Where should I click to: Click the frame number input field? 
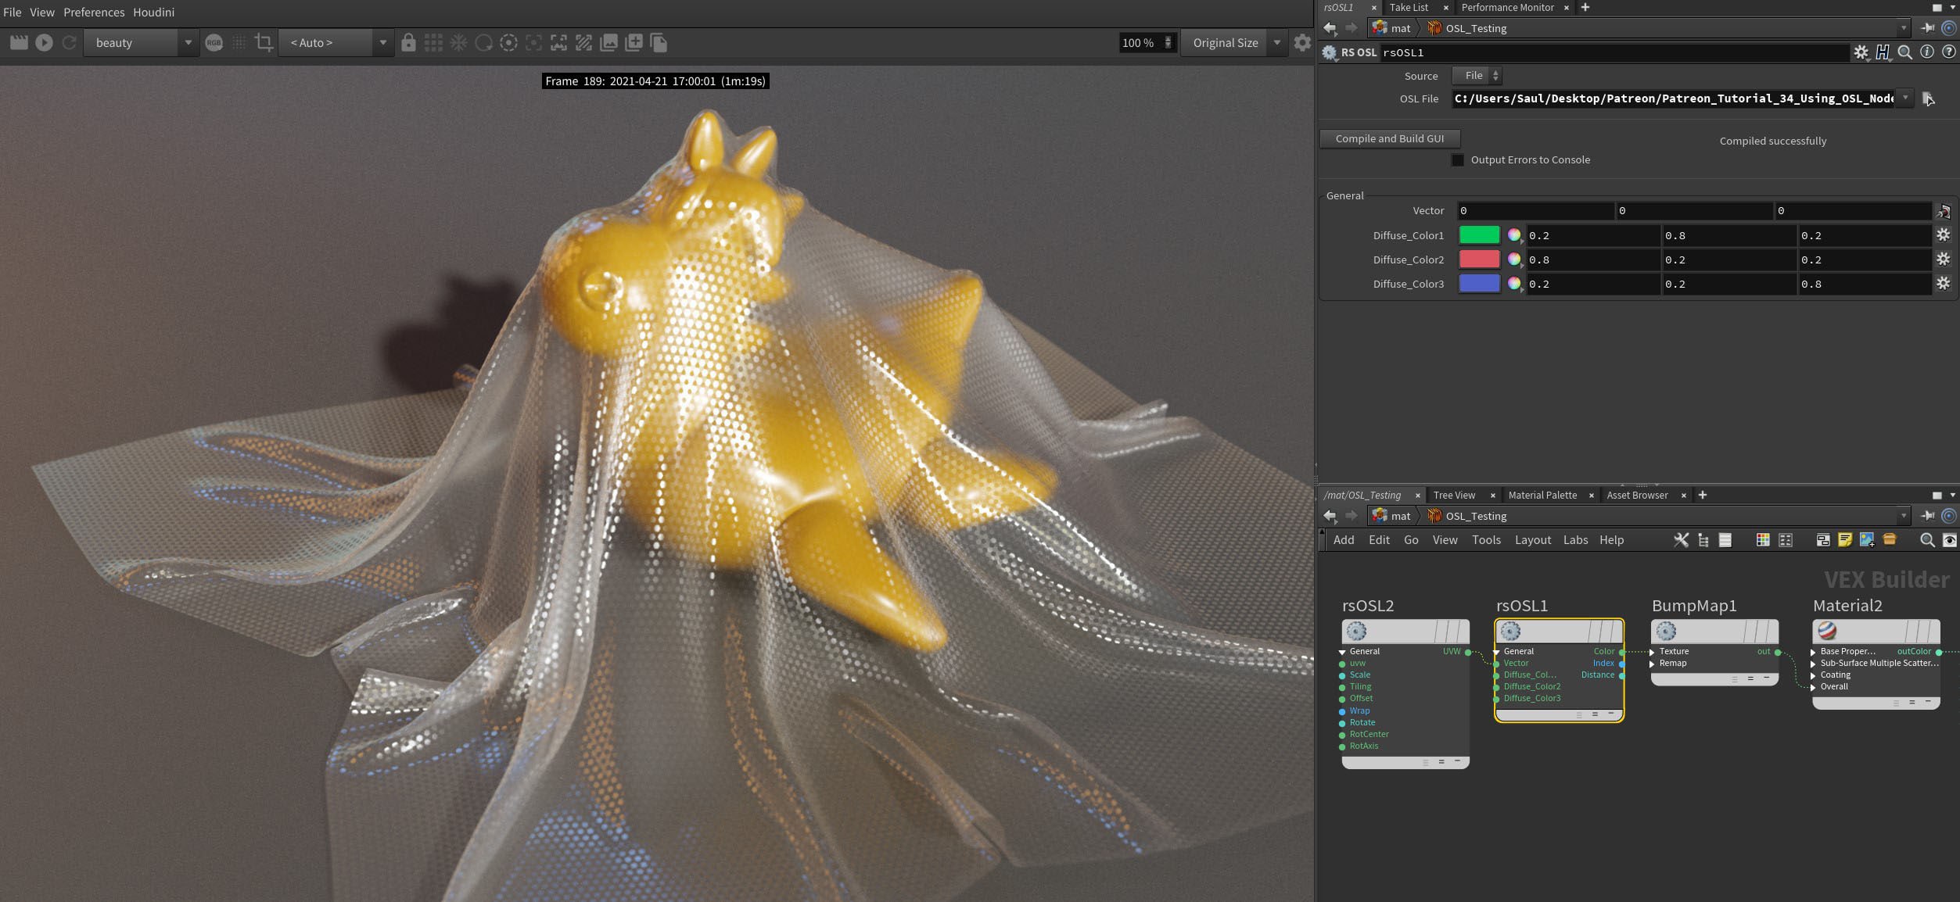(654, 81)
